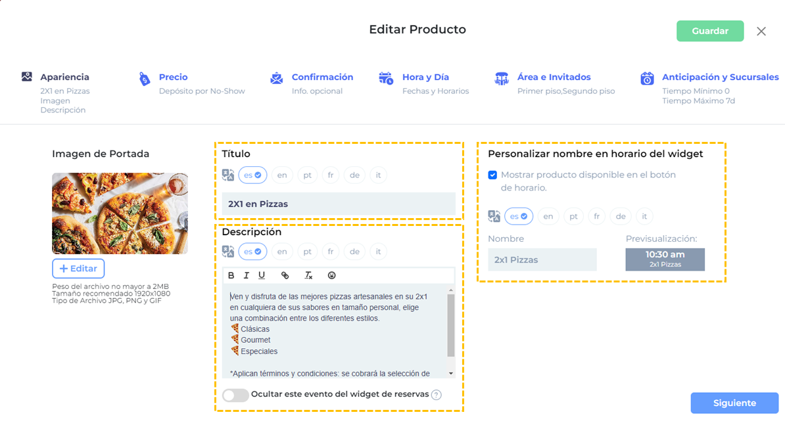
Task: Select 'fr' language for Descripción
Action: tap(331, 252)
